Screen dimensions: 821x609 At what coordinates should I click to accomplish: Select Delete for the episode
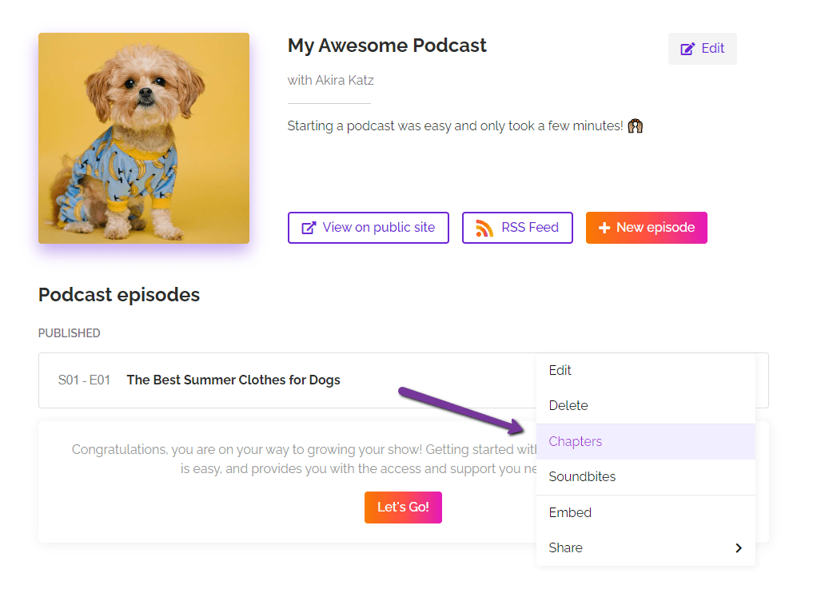pyautogui.click(x=568, y=405)
